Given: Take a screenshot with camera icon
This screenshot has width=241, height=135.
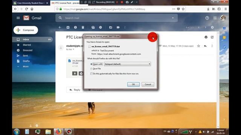Looking at the screenshot, I should (x=127, y=2).
